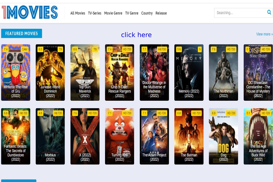Open the Movie Genre menu

tap(113, 13)
